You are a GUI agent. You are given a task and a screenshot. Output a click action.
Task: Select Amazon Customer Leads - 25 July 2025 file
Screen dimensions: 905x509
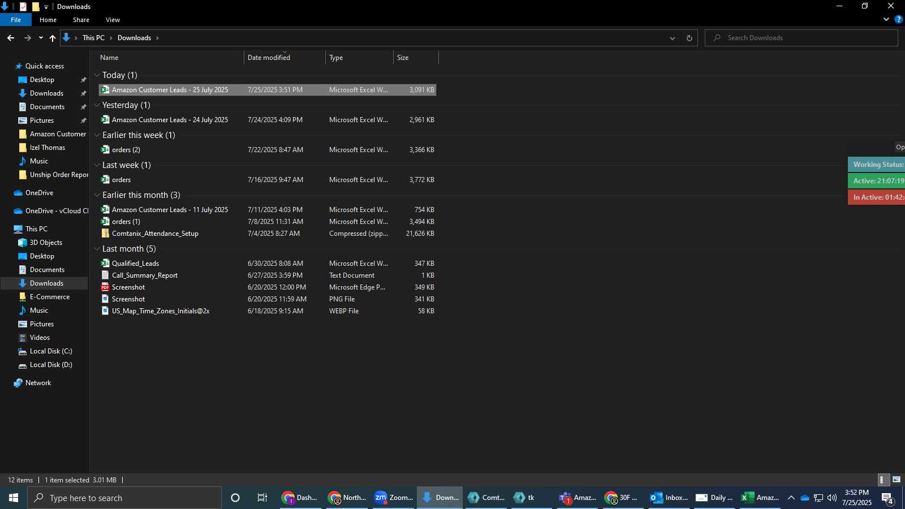pyautogui.click(x=268, y=90)
